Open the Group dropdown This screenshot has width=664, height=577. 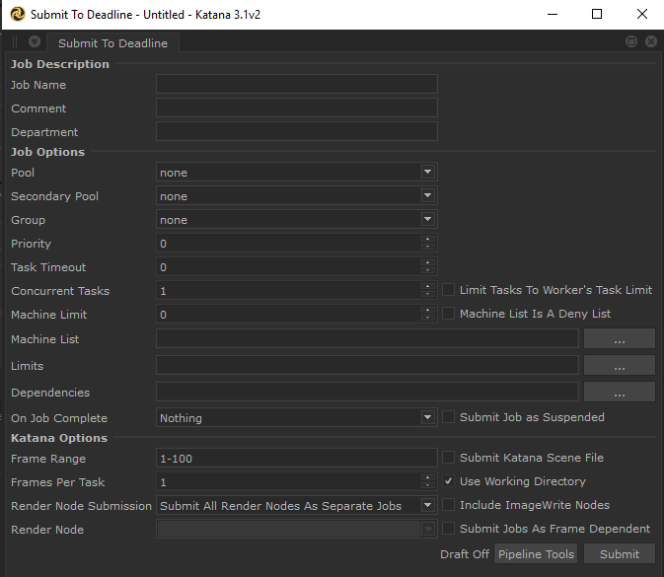(296, 220)
